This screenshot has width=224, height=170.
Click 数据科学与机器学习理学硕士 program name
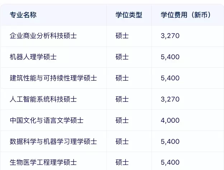point(53,142)
